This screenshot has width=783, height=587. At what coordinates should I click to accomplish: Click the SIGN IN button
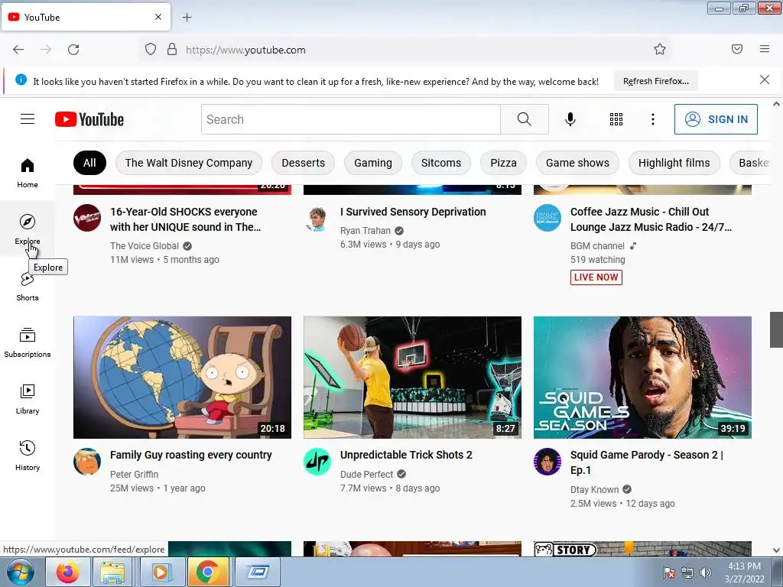click(x=716, y=119)
